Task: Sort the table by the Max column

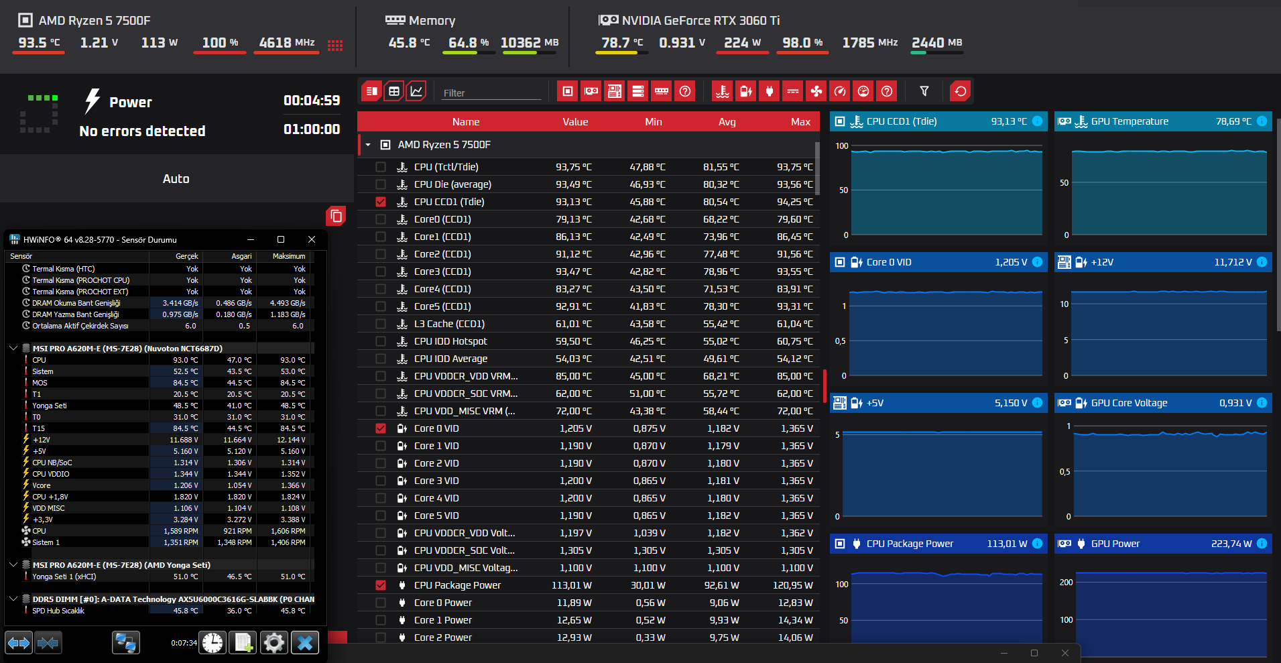Action: [800, 122]
